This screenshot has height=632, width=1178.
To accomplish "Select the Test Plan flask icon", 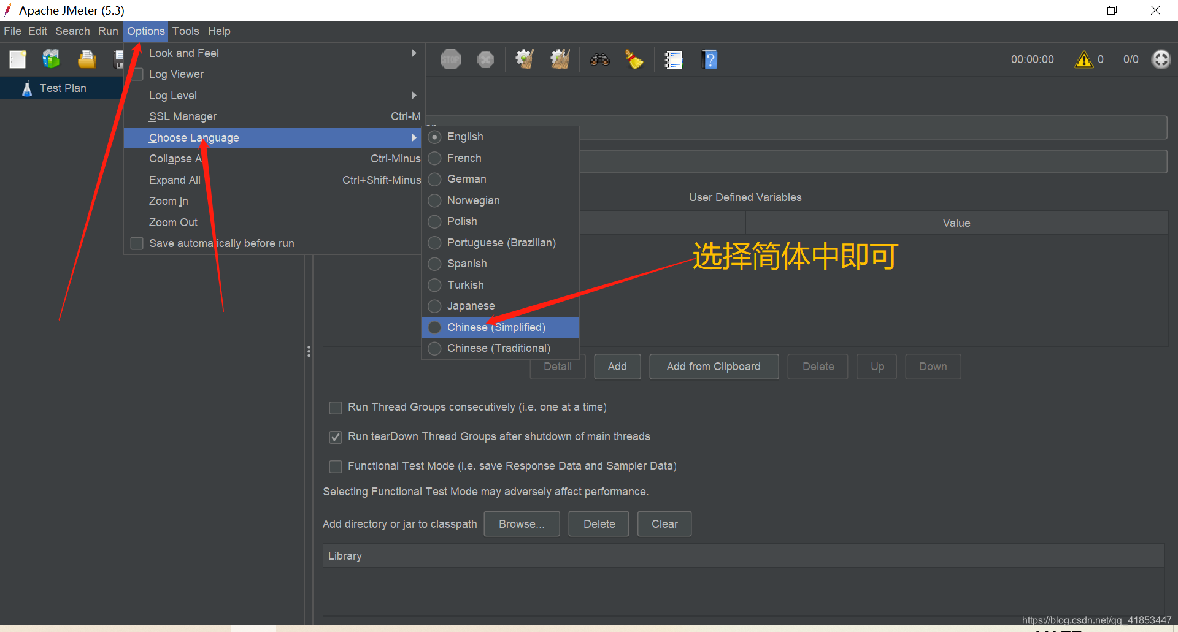I will click(x=27, y=88).
